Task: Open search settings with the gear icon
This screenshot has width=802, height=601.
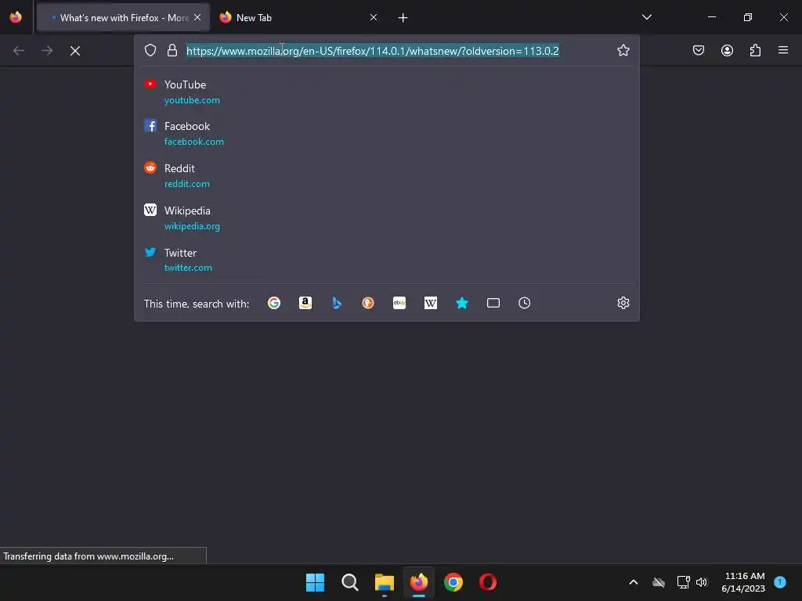Action: pos(623,303)
